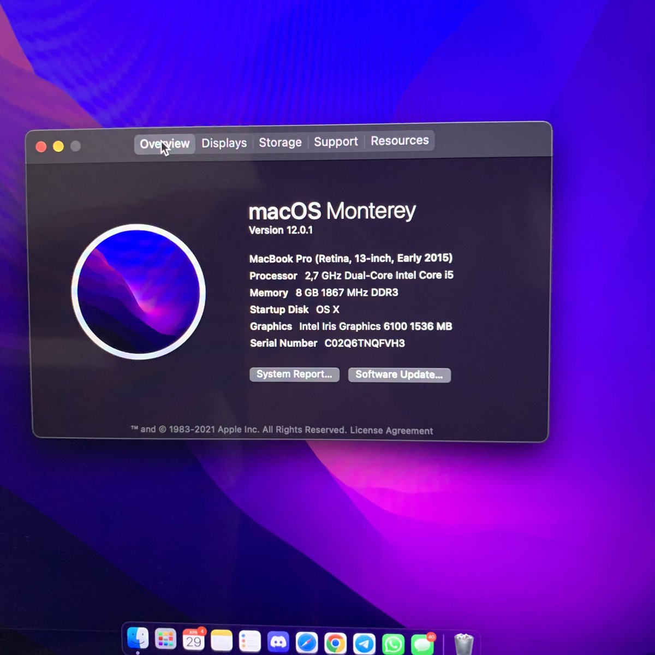Click the macOS Monterey circular logo
The height and width of the screenshot is (655, 655).
(x=139, y=291)
